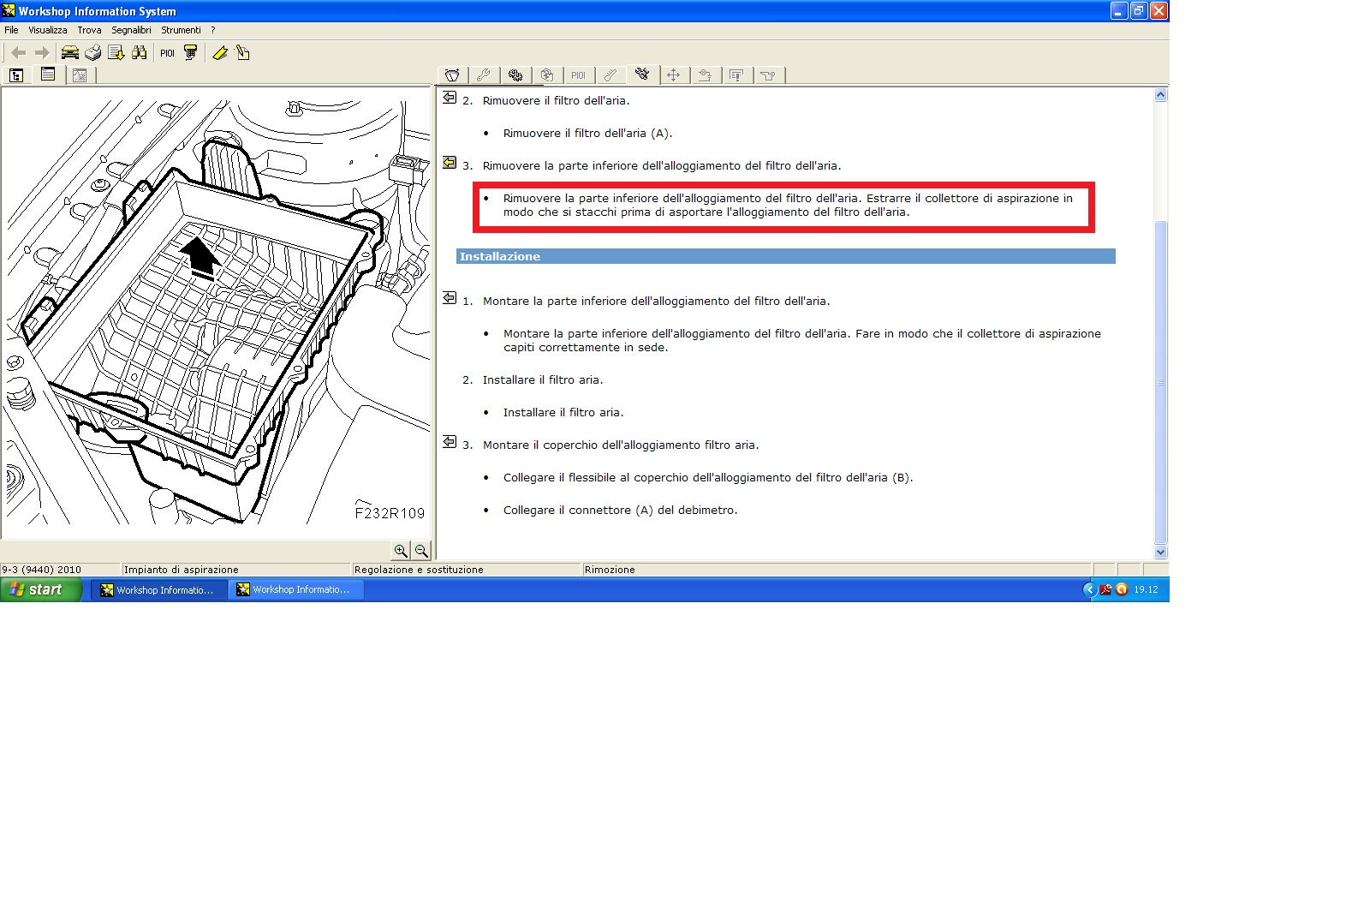The width and height of the screenshot is (1370, 914).
Task: Open the Strumenti menu
Action: point(181,30)
